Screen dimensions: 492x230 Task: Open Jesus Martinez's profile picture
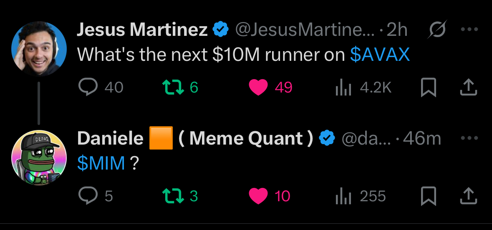point(39,49)
